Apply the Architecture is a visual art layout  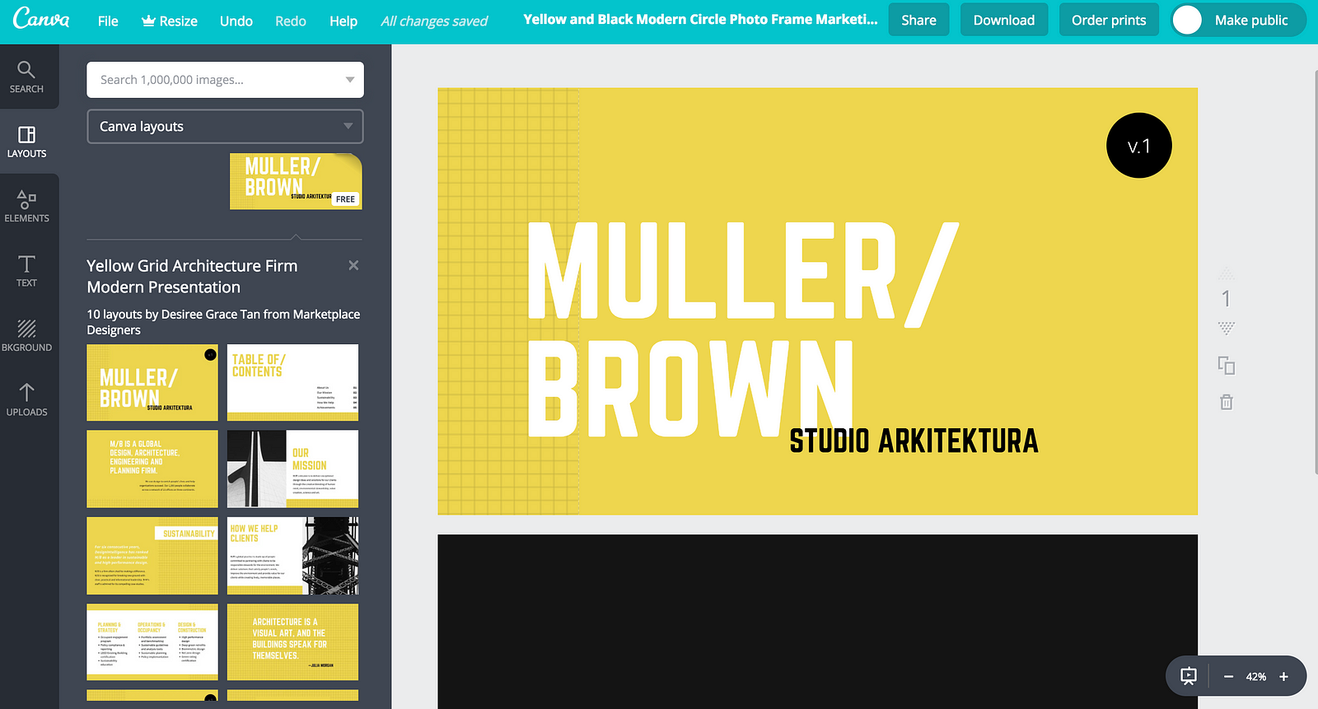pyautogui.click(x=292, y=642)
